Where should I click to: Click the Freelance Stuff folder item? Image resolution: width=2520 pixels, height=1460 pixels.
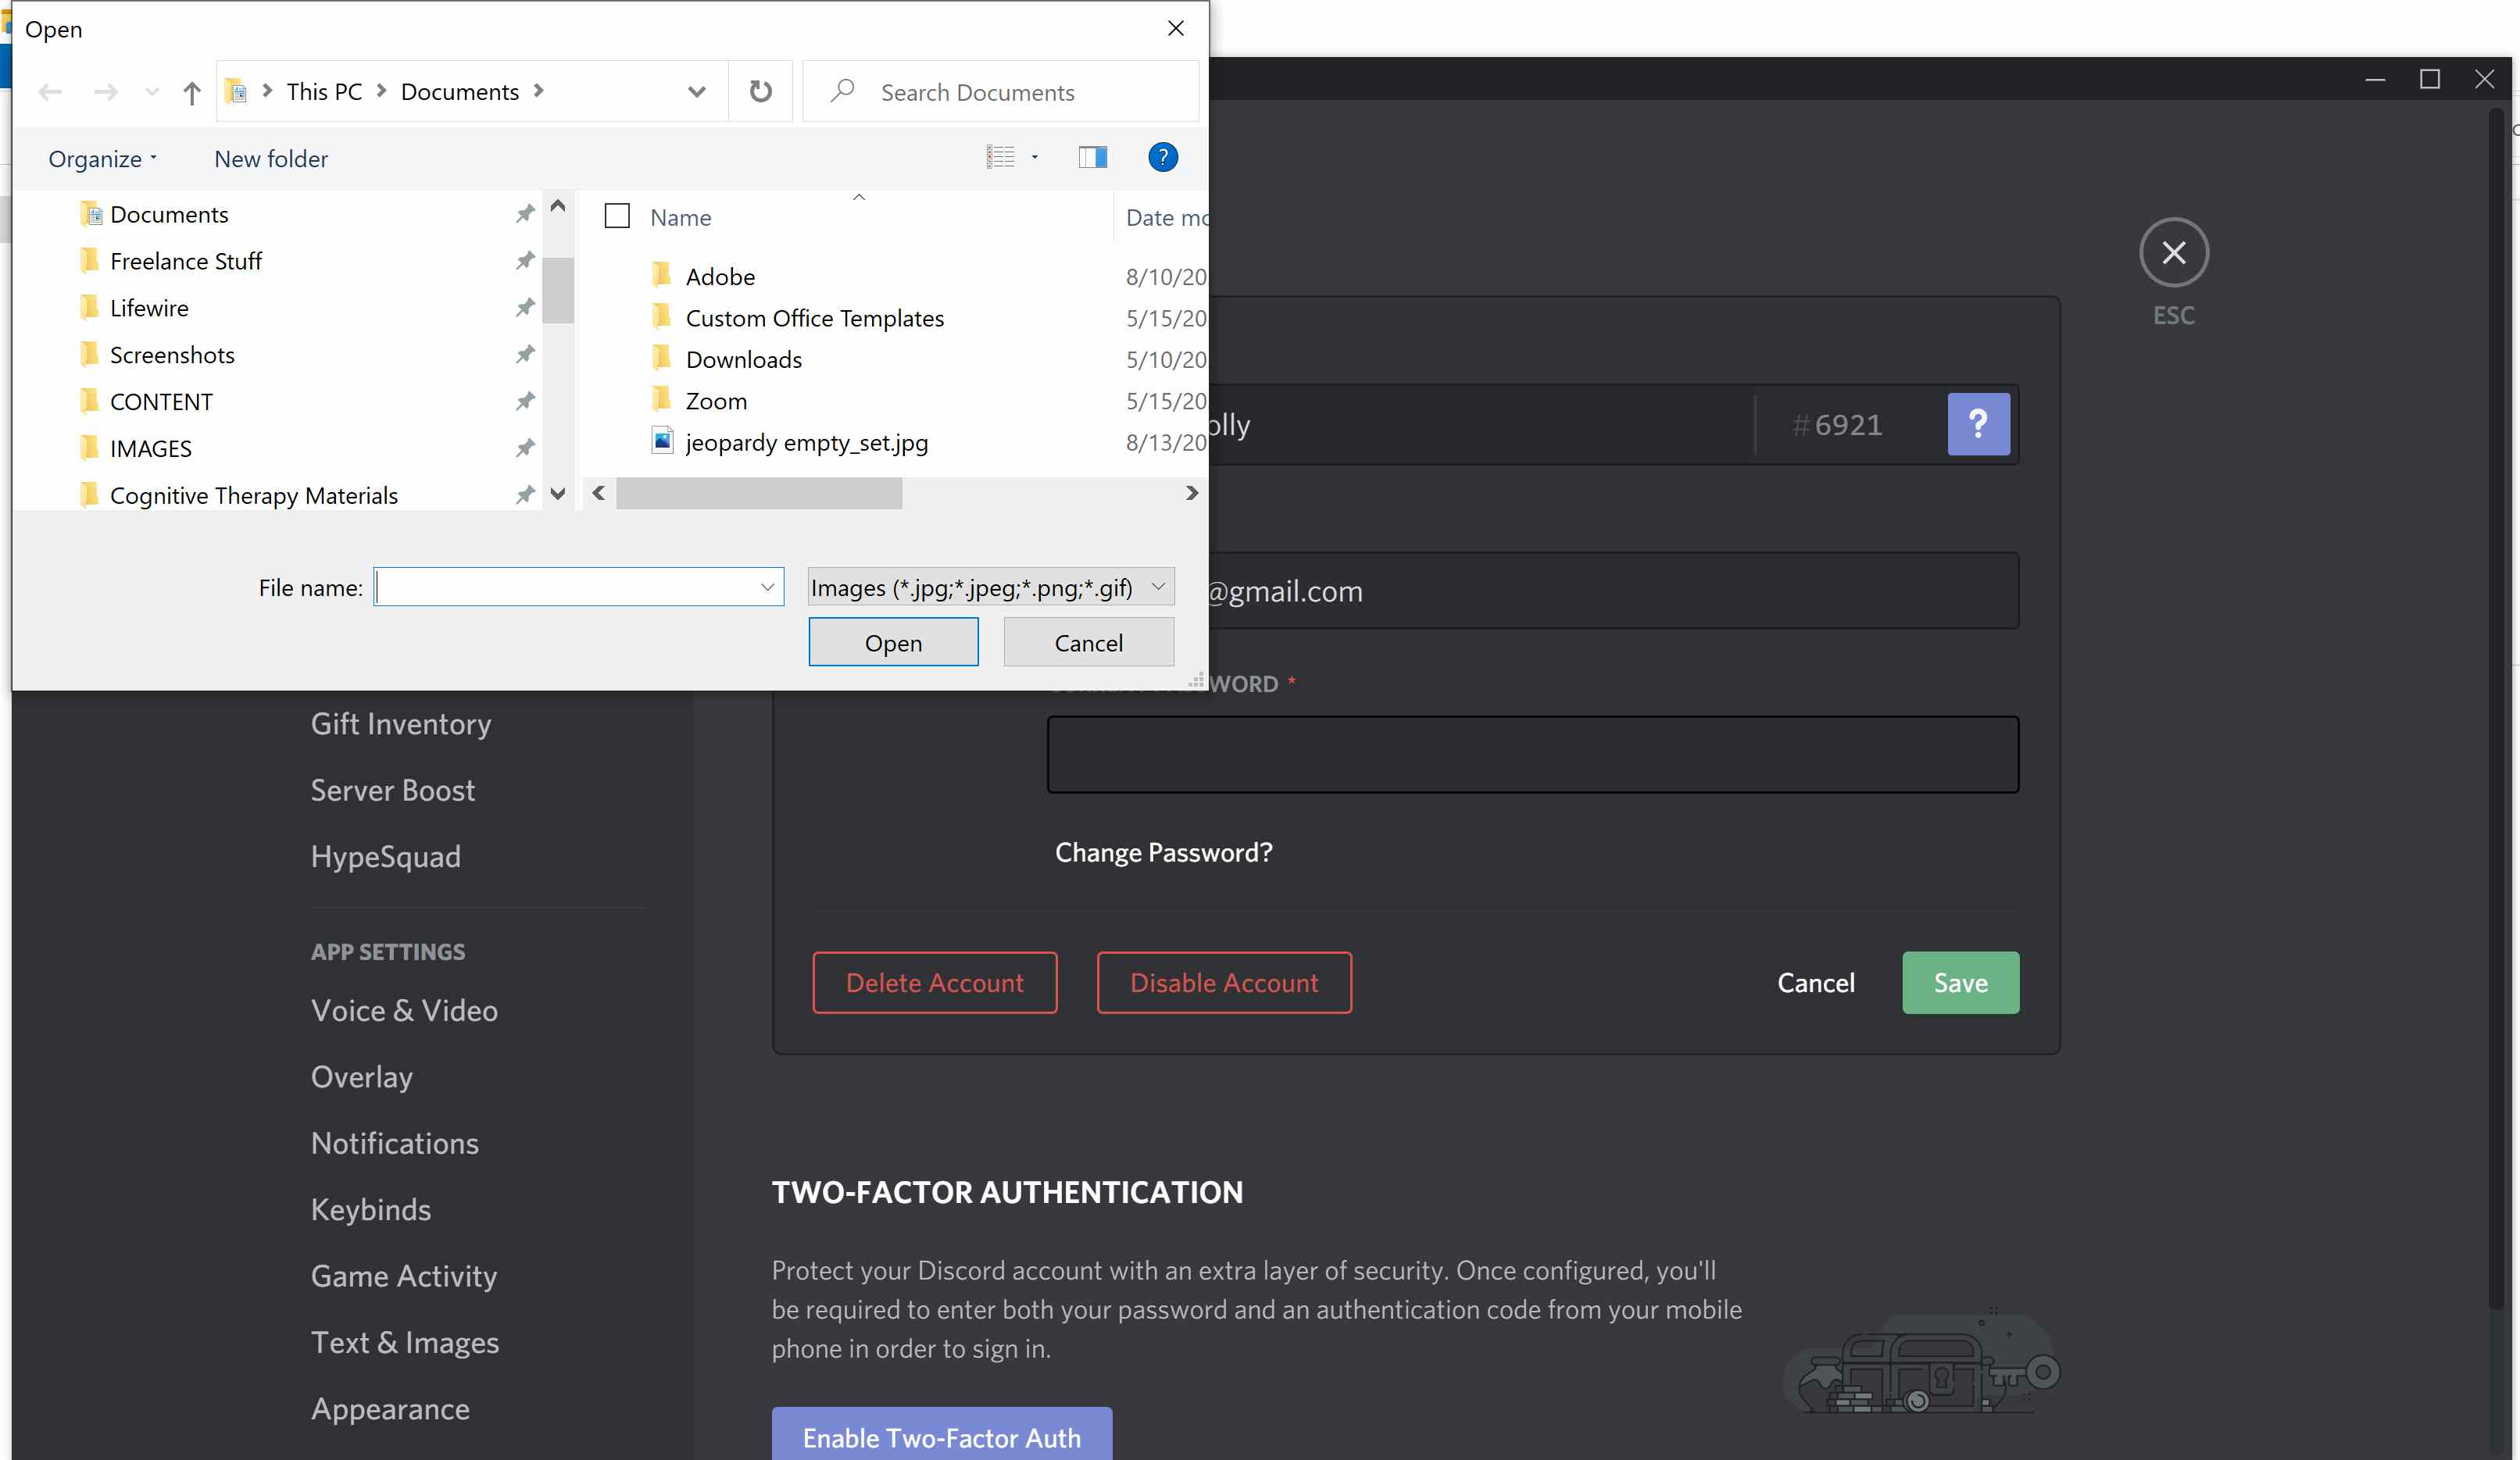(186, 261)
